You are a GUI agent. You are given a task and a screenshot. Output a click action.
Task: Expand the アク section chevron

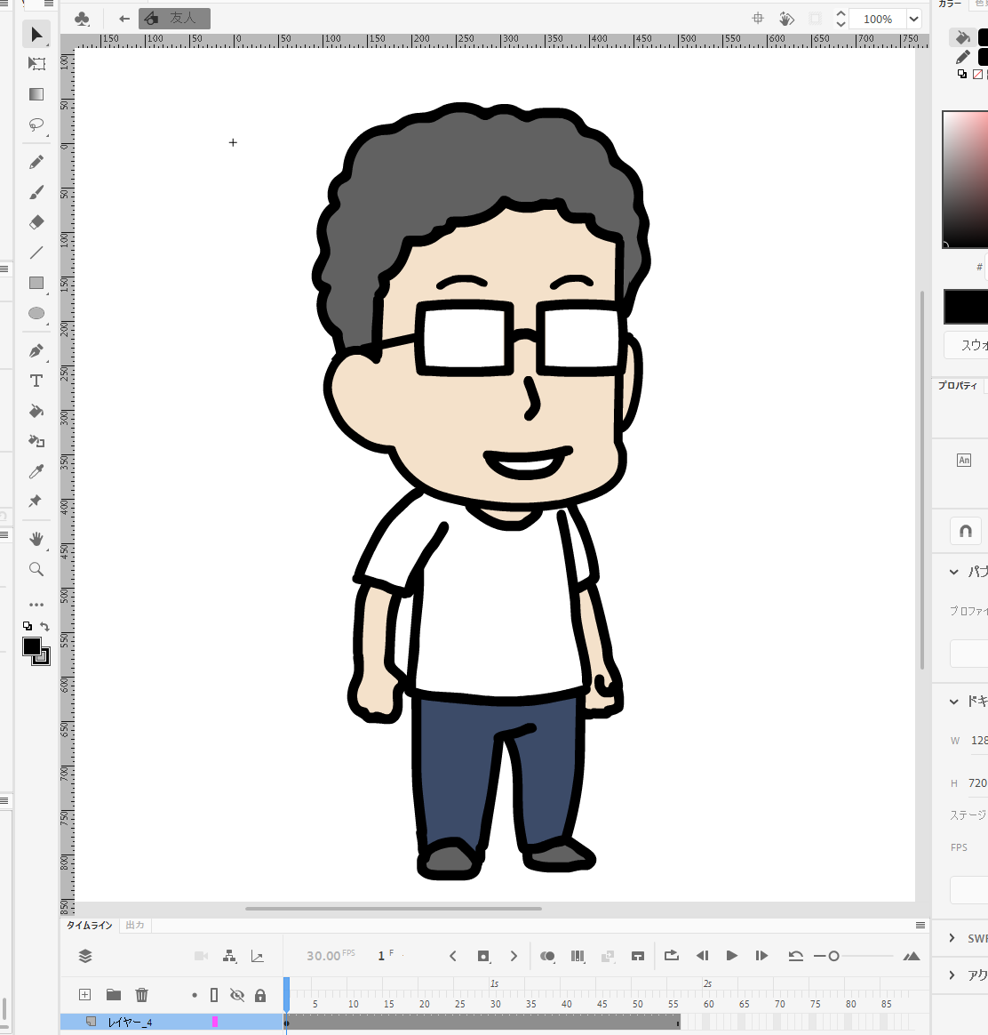pyautogui.click(x=952, y=975)
